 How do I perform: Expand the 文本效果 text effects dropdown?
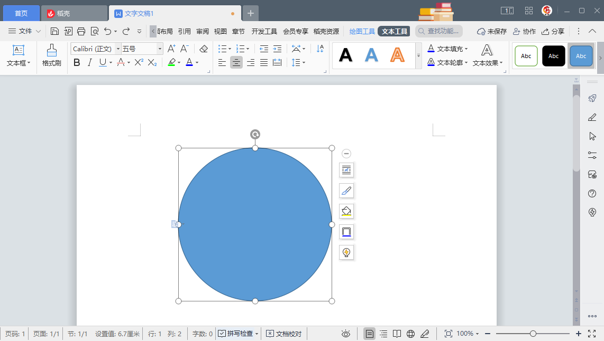coord(501,63)
